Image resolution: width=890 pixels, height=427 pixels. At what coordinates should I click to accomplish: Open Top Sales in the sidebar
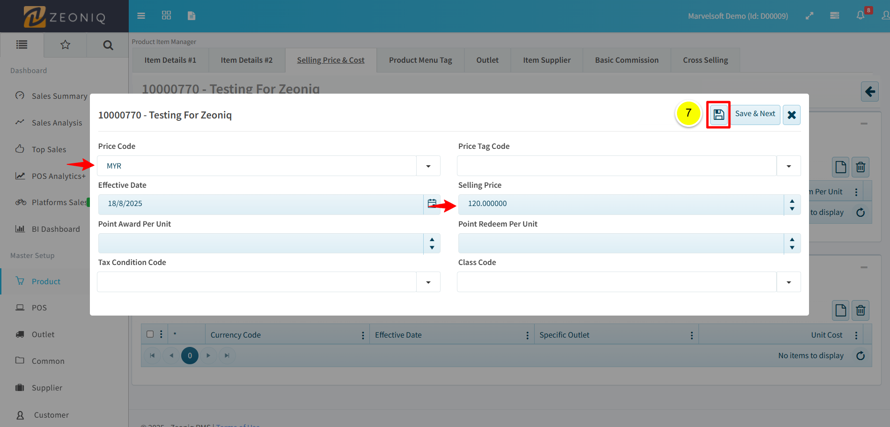coord(49,150)
